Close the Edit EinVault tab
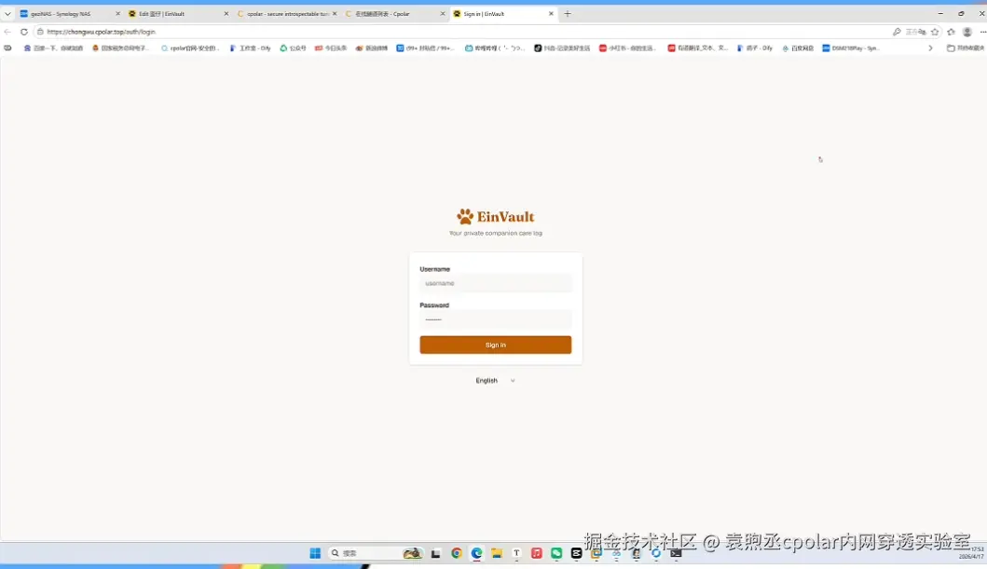Image resolution: width=987 pixels, height=569 pixels. coord(226,14)
